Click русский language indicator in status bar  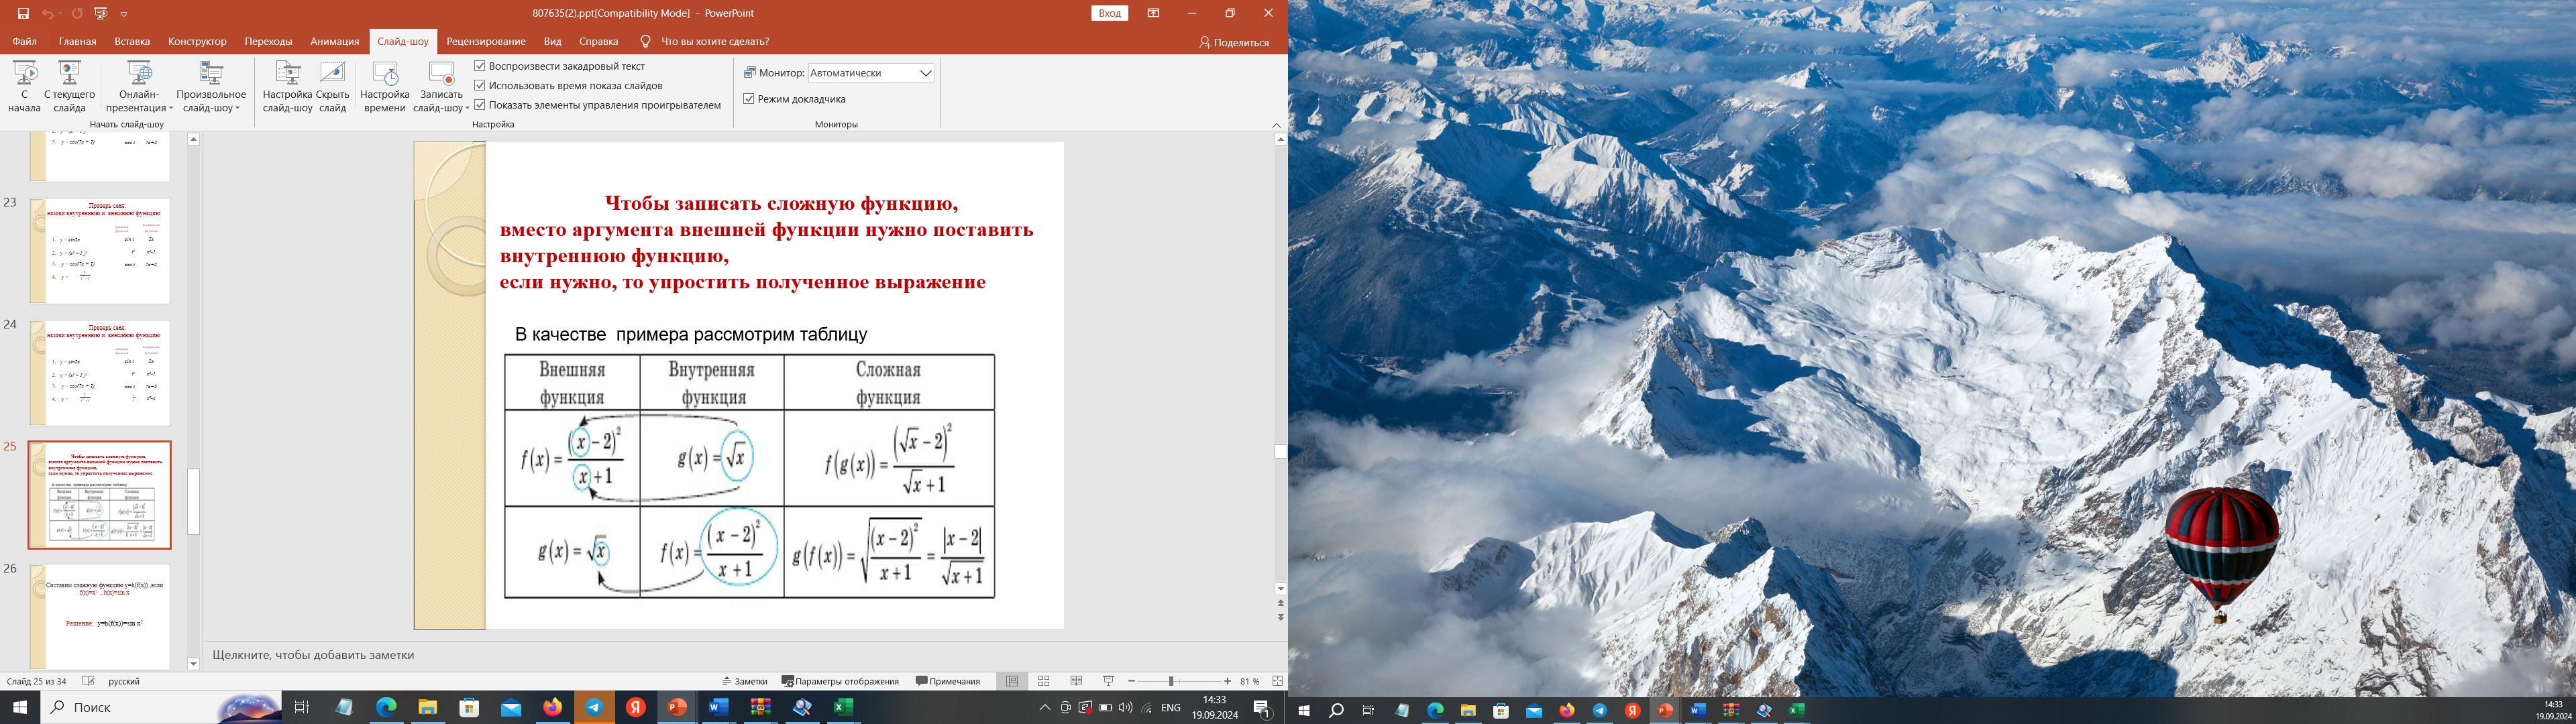(124, 681)
